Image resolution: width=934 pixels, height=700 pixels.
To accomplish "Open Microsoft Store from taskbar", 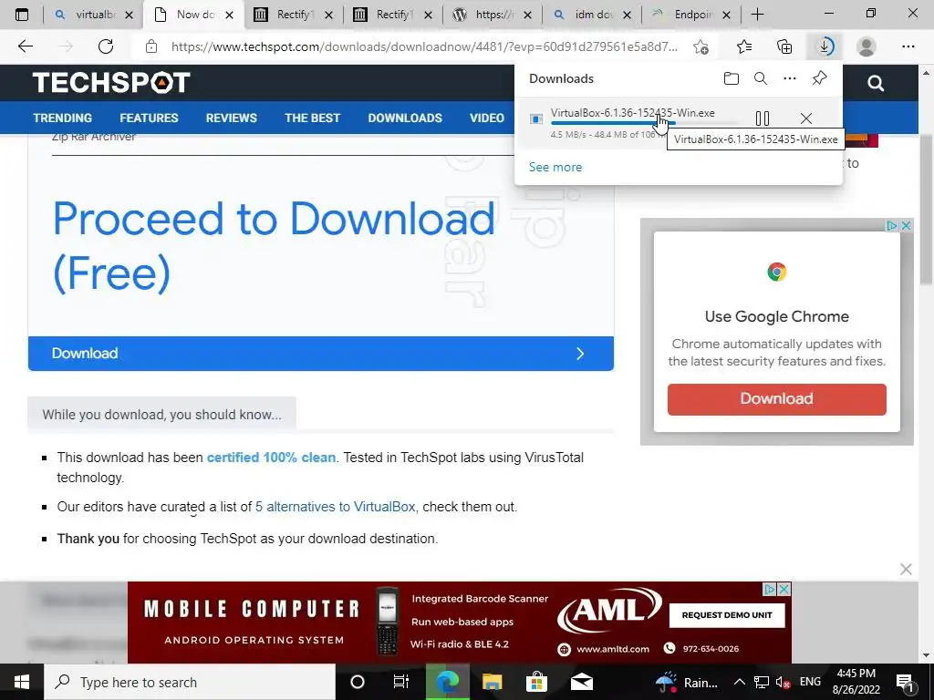I will [536, 682].
